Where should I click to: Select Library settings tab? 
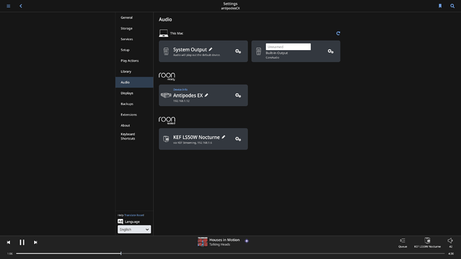coord(134,71)
